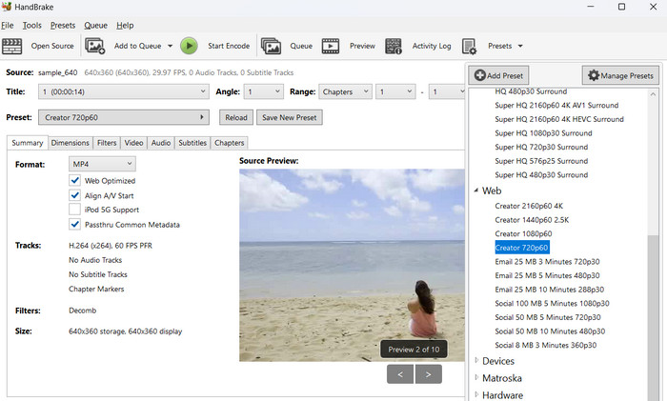Click the Presets document gear icon
Viewport: 667px width, 401px height.
coord(469,47)
